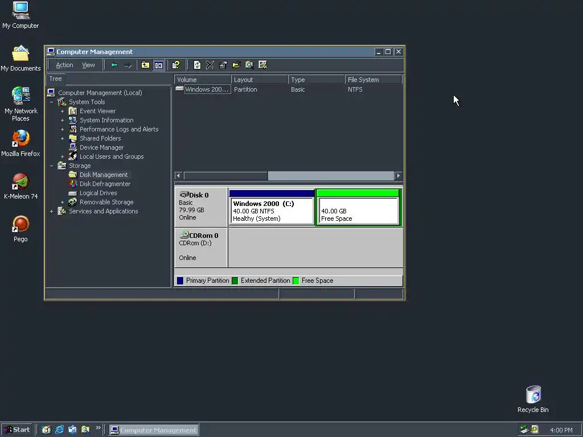Viewport: 583px width, 437px height.
Task: Click the volume list scroll left arrow
Action: 178,175
